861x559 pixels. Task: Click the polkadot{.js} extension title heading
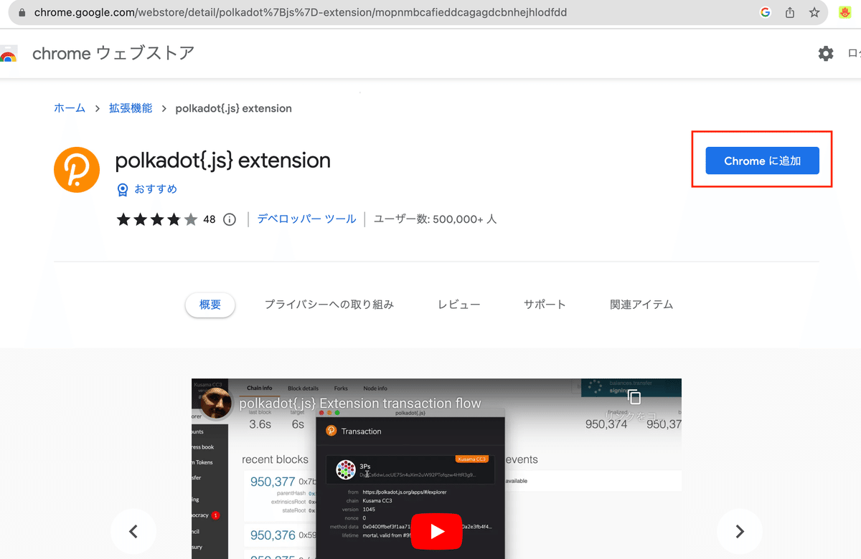click(x=223, y=160)
